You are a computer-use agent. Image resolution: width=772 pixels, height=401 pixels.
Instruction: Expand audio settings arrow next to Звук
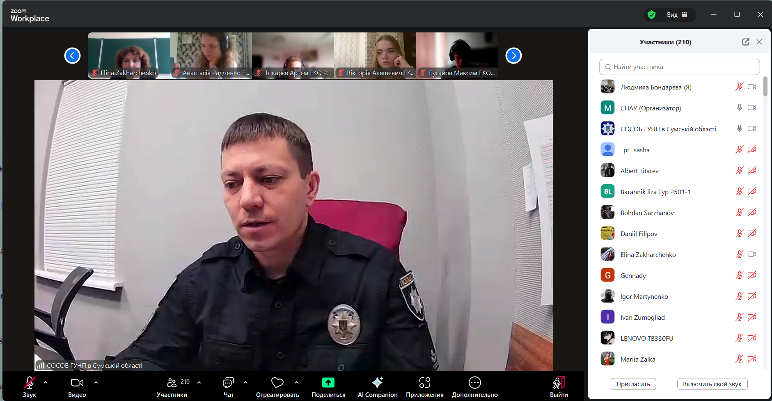tap(46, 383)
